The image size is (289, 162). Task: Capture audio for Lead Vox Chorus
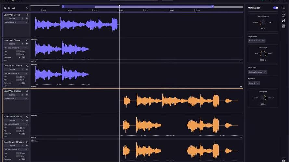click(12, 95)
